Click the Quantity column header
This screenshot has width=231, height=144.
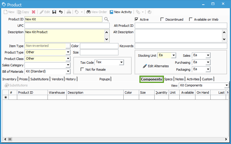(x=162, y=93)
